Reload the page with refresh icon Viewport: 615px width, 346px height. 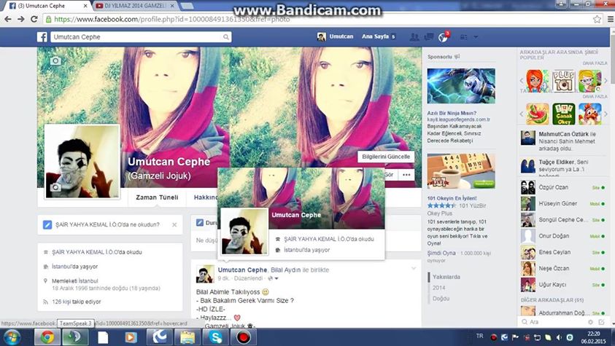[x=34, y=19]
